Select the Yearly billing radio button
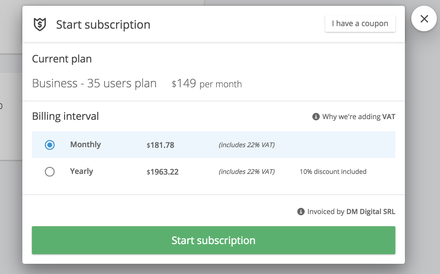 (x=50, y=172)
